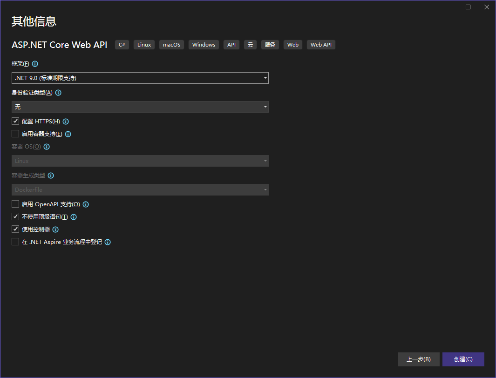This screenshot has height=378, width=496.
Task: Click info icon next to 容器 OS
Action: pyautogui.click(x=47, y=147)
